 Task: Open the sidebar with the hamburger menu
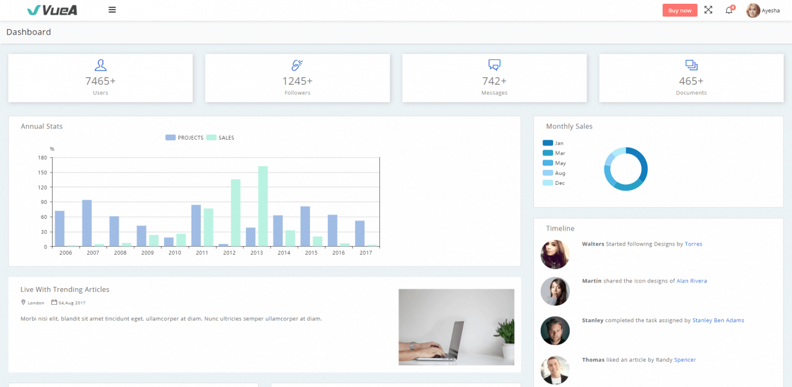click(x=112, y=10)
